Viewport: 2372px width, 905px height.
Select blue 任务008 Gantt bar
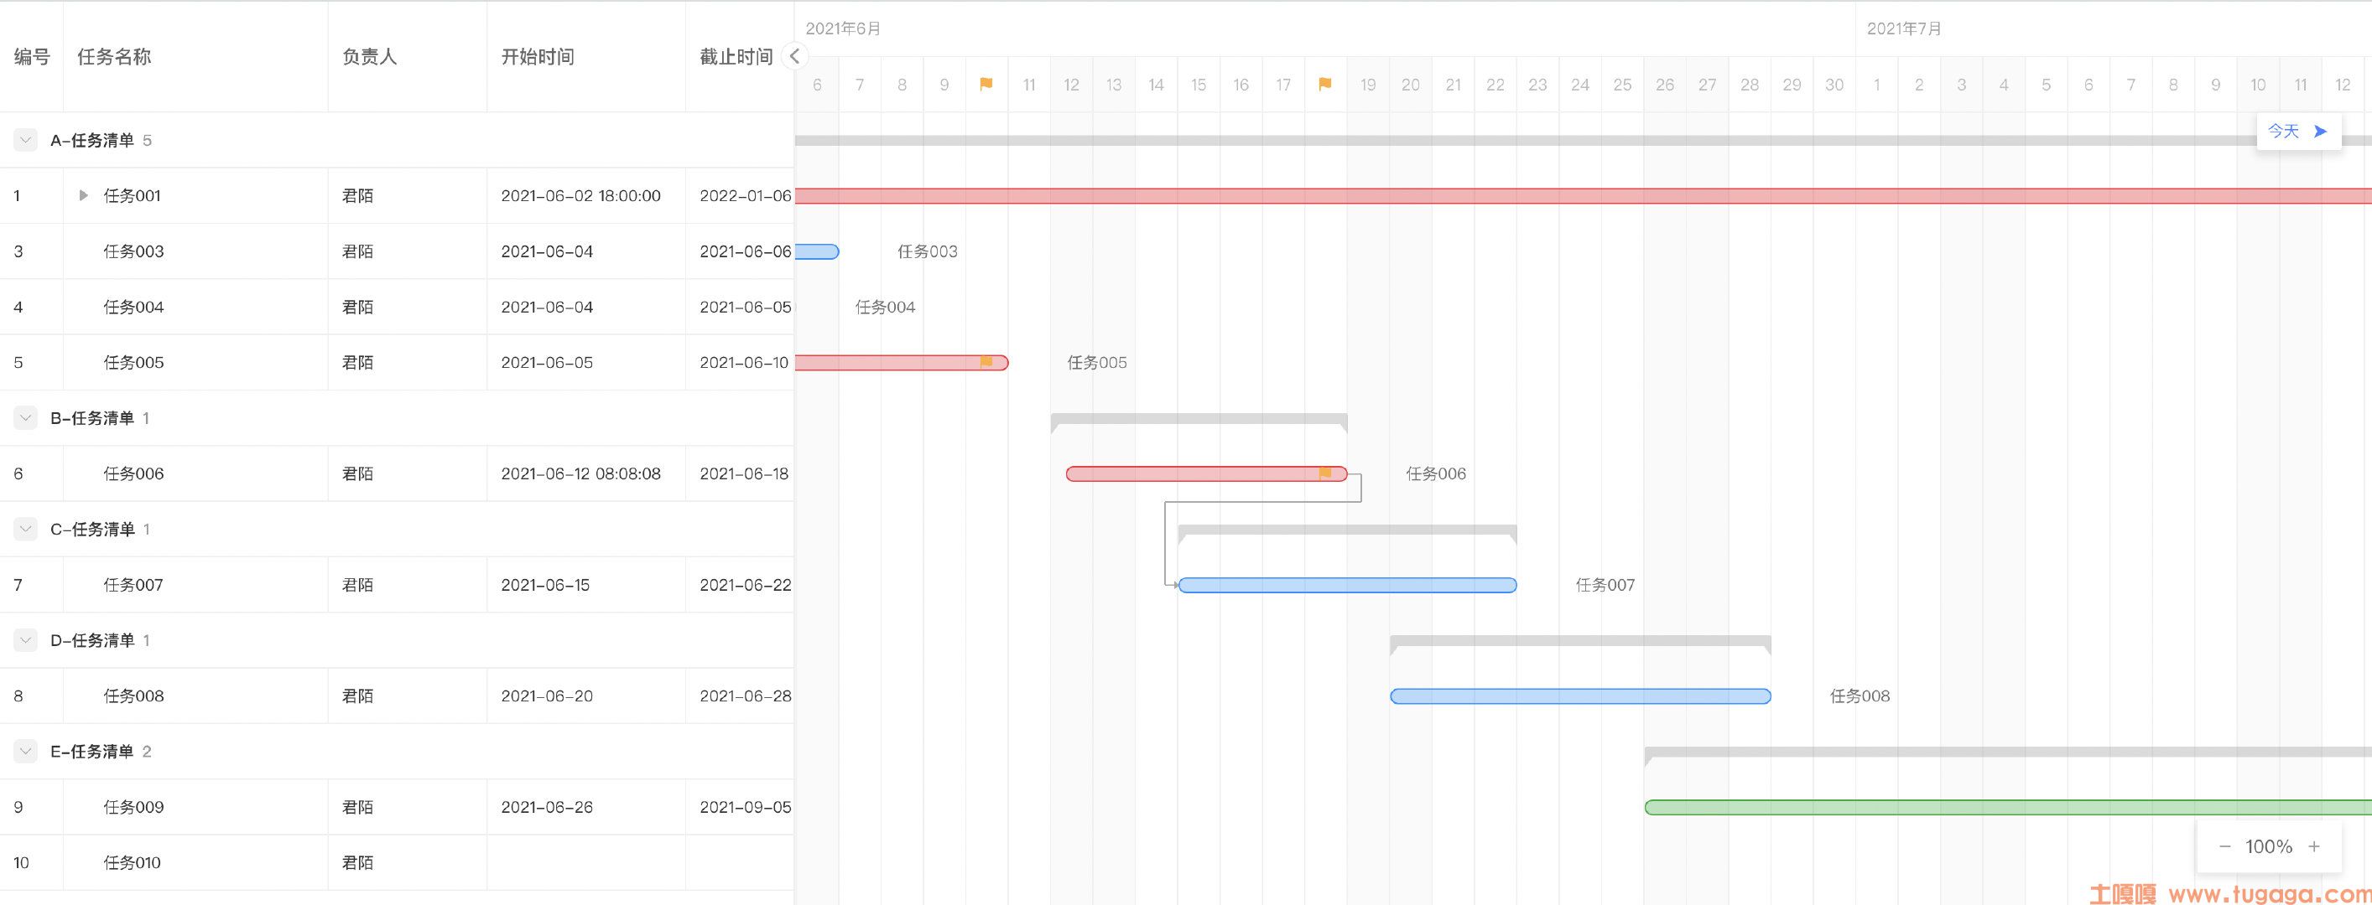click(x=1580, y=696)
